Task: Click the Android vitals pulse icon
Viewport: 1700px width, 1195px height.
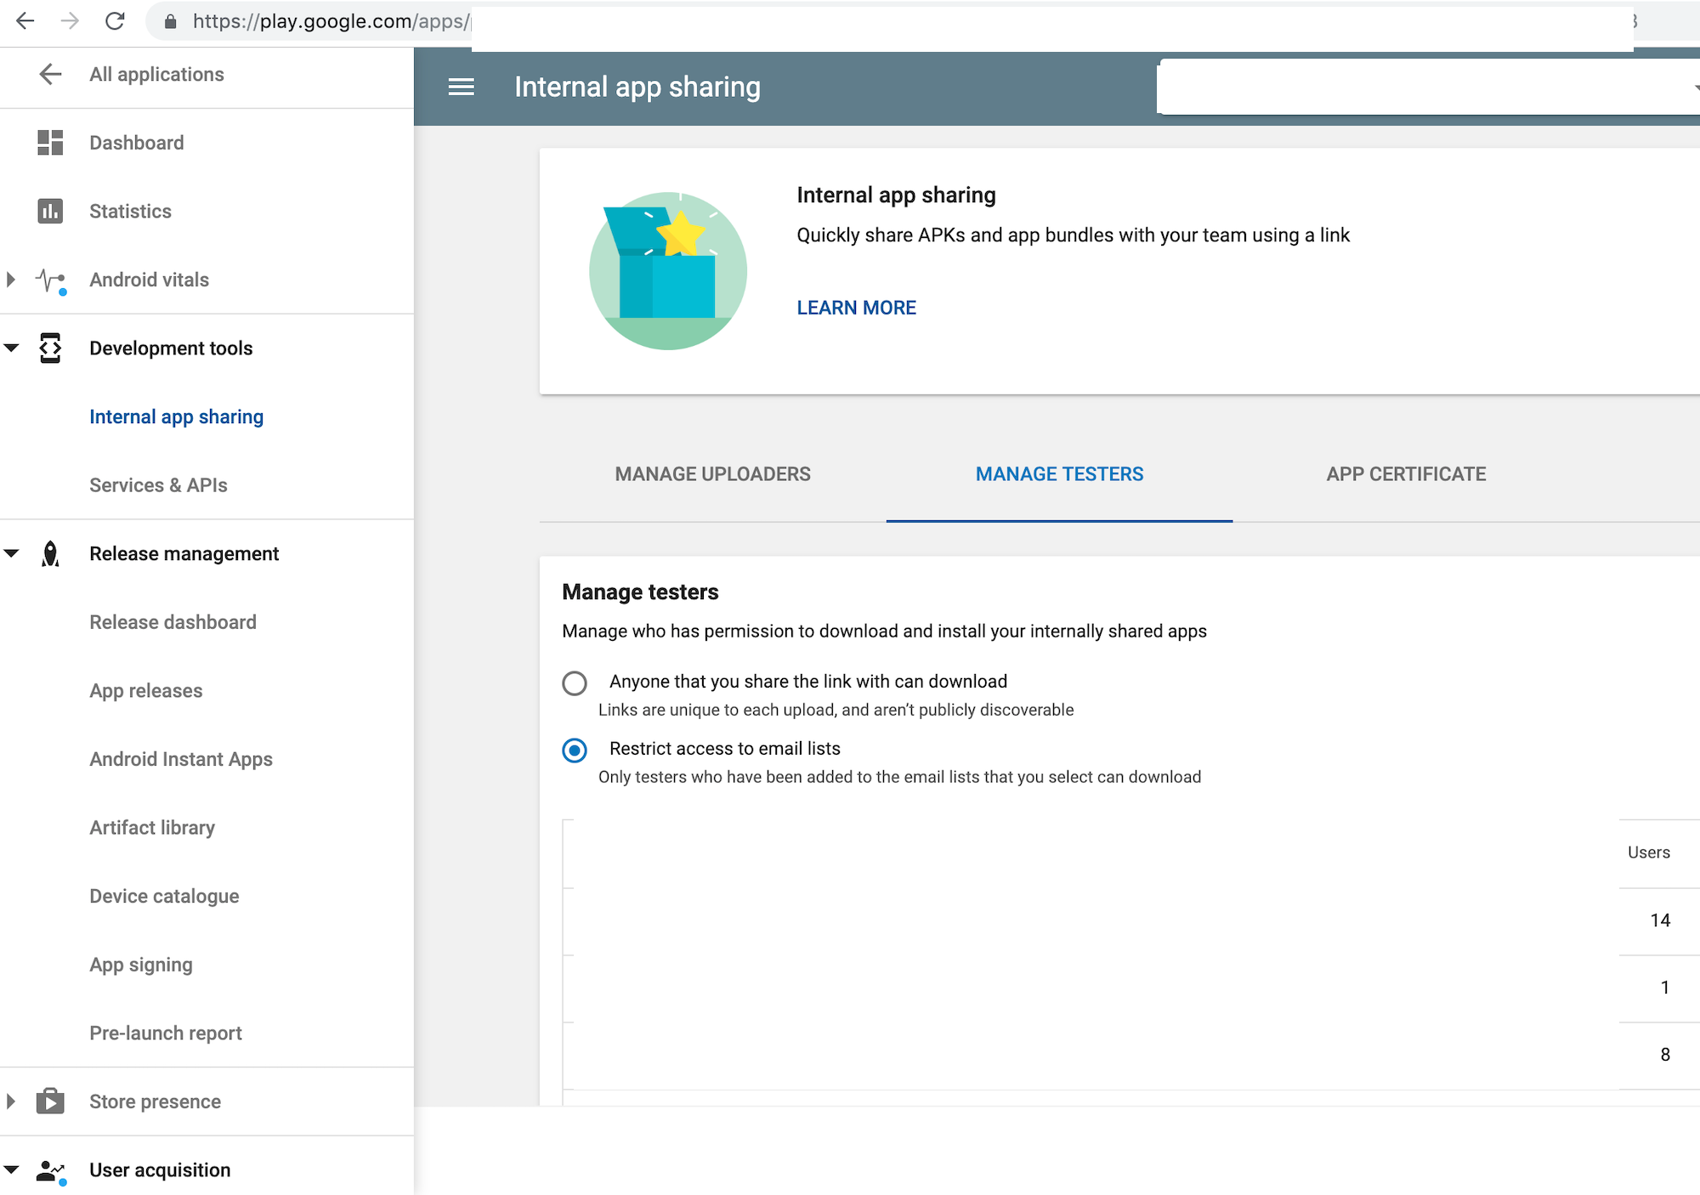Action: [50, 279]
